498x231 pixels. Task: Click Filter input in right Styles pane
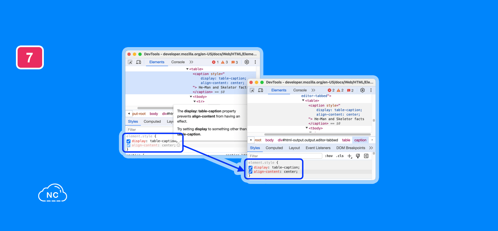285,156
